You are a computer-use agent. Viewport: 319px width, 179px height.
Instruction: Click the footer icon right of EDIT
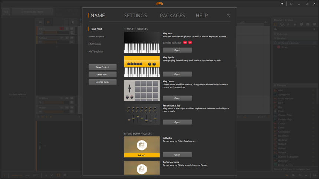[45, 175]
